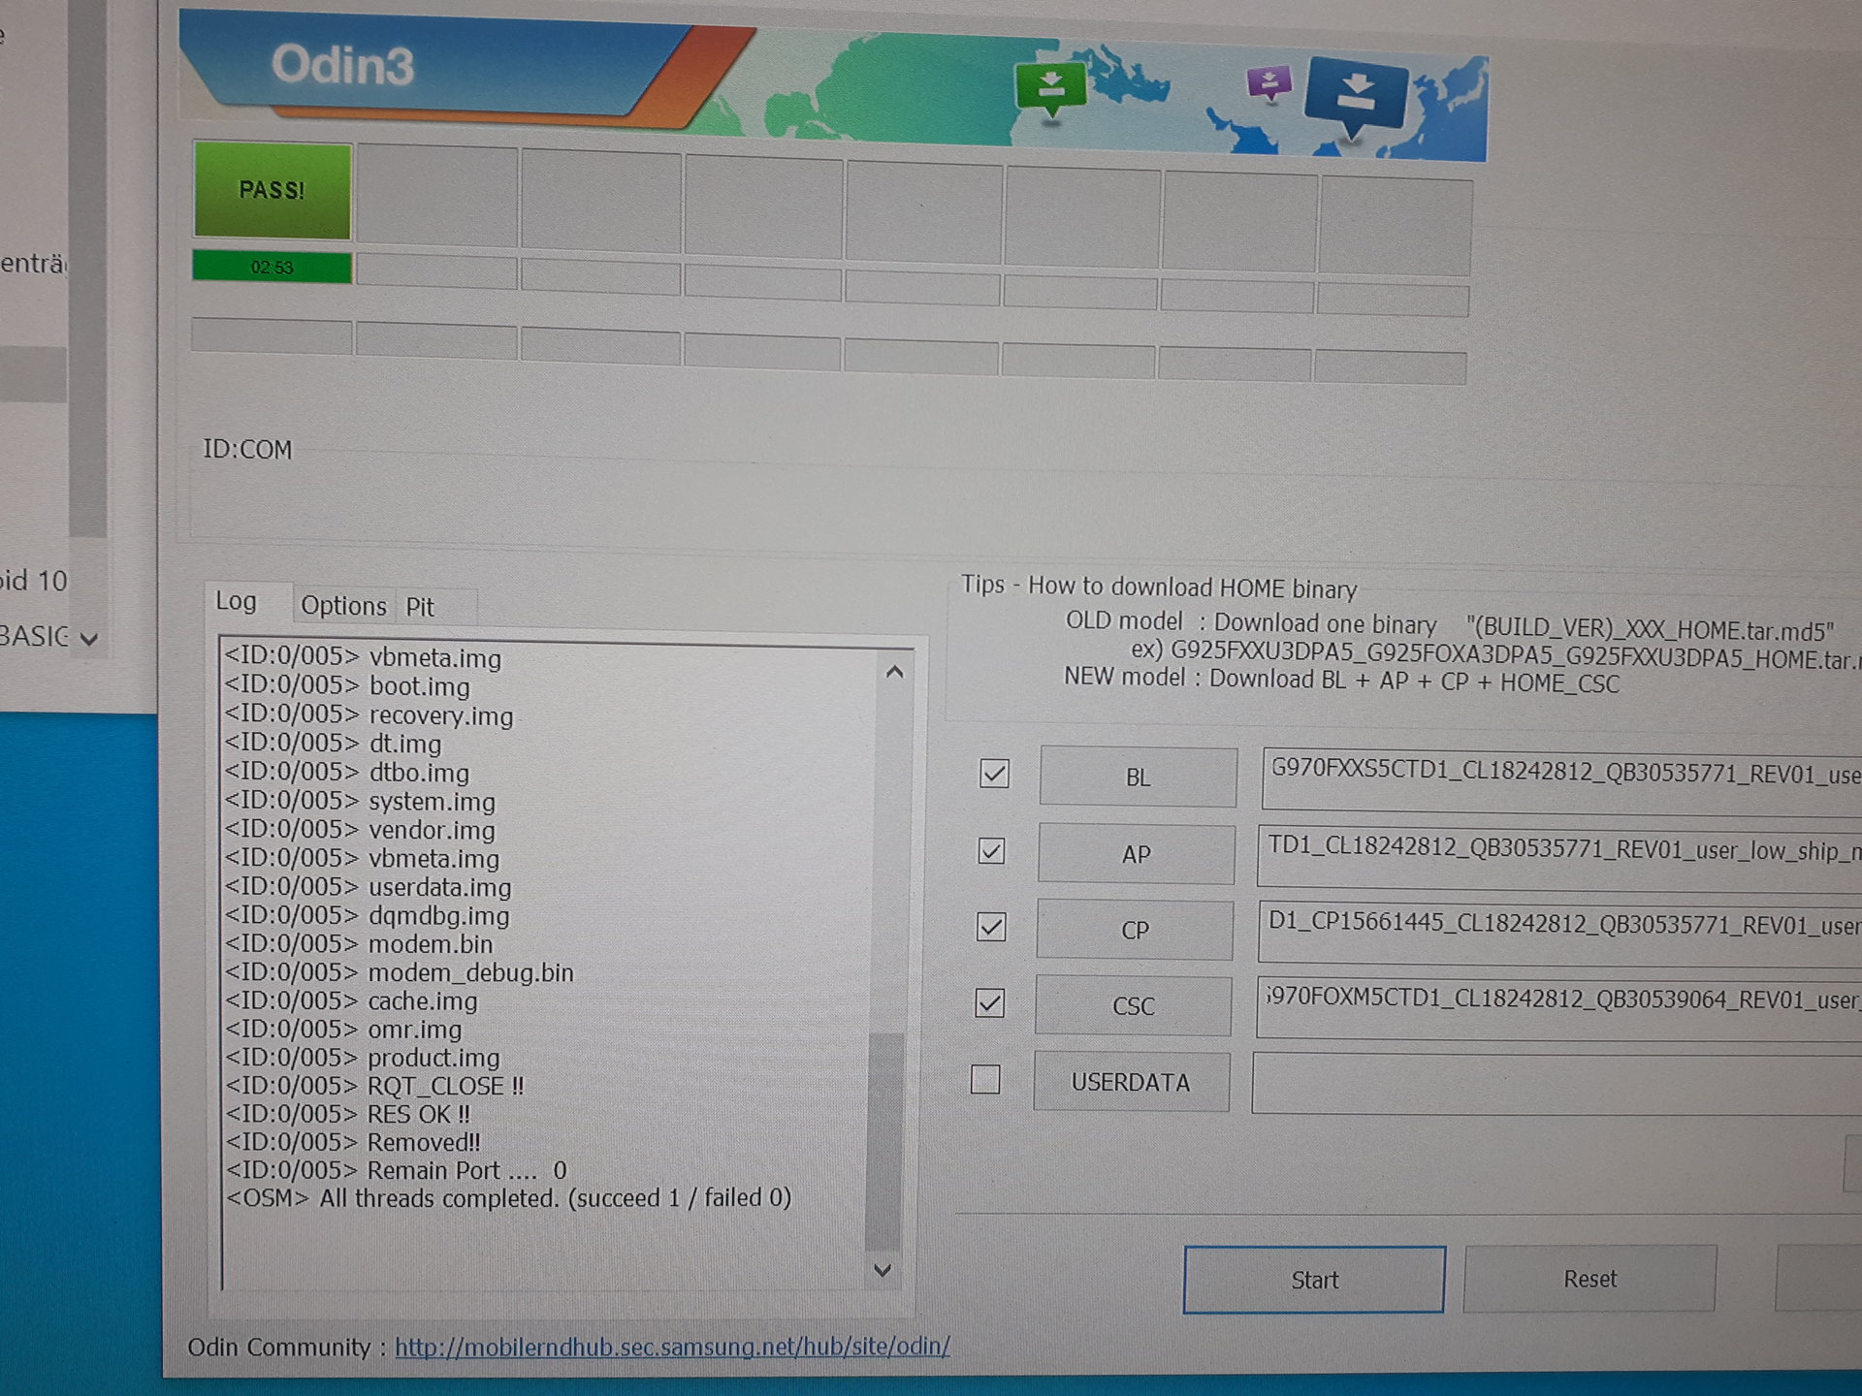The image size is (1862, 1396).
Task: Select the 'RES OK !!' log line
Action: coord(347,1114)
